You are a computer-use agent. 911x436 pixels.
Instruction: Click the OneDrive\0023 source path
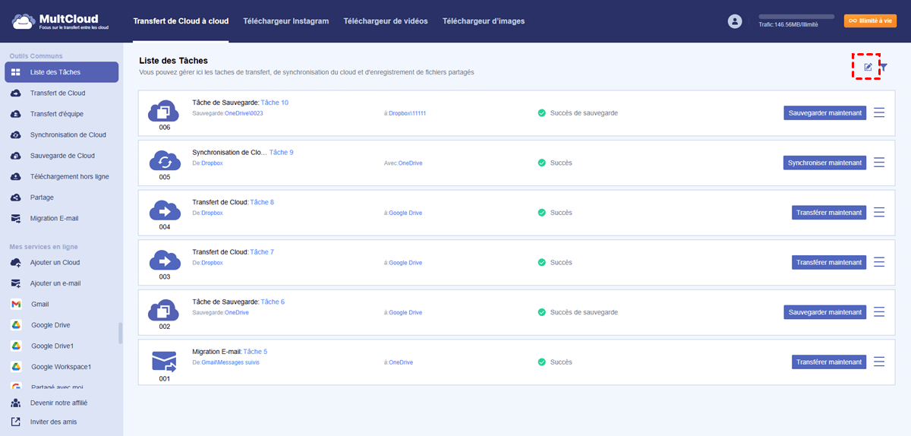(x=244, y=113)
